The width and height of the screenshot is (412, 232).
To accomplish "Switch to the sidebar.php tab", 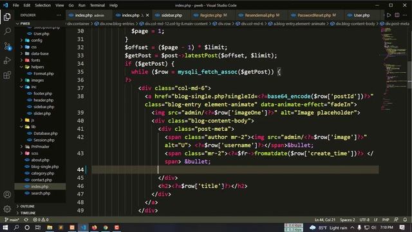I will tap(171, 15).
